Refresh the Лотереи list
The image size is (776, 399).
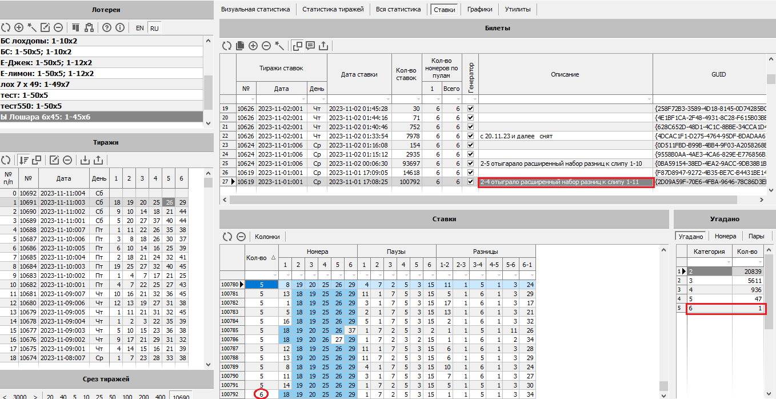[6, 27]
